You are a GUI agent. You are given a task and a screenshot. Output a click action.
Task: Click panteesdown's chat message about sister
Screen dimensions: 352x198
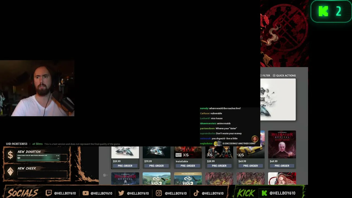pyautogui.click(x=218, y=128)
